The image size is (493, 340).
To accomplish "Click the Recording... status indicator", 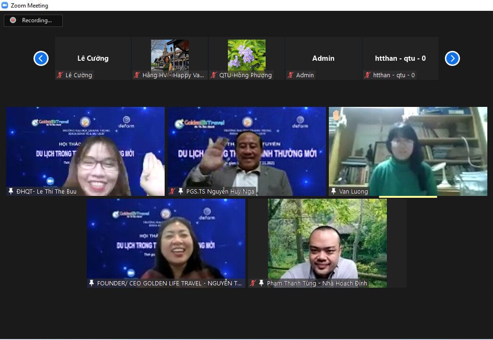I will (x=33, y=20).
